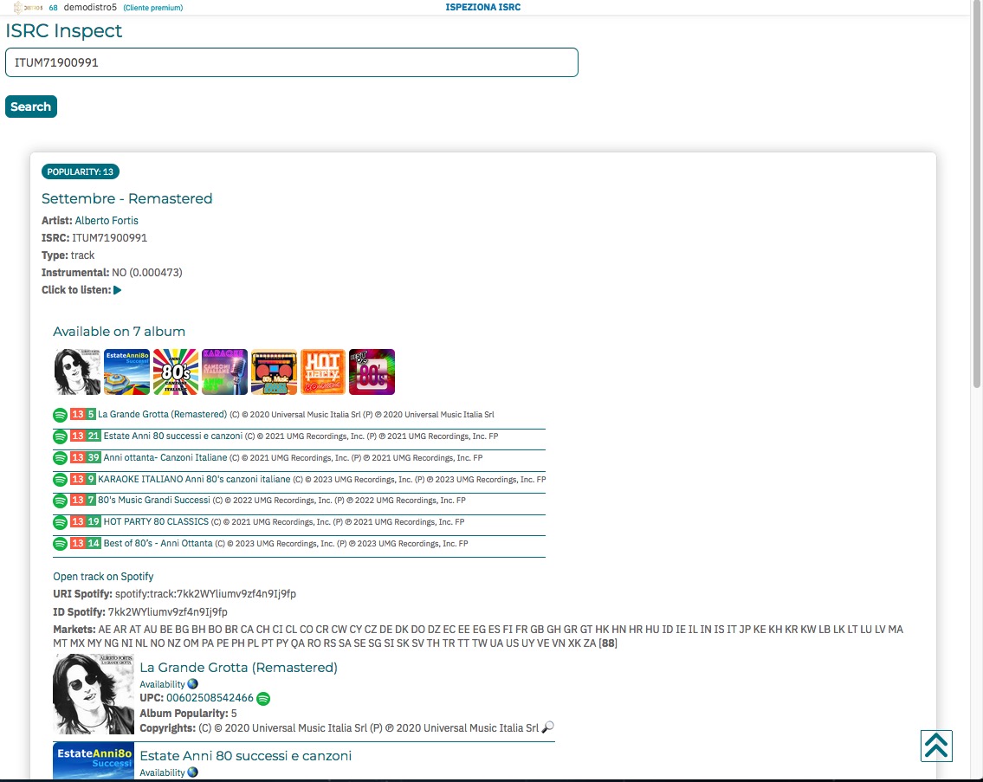This screenshot has width=983, height=782.
Task: Open La Grande Grotta (Remastered) list link
Action: click(162, 415)
